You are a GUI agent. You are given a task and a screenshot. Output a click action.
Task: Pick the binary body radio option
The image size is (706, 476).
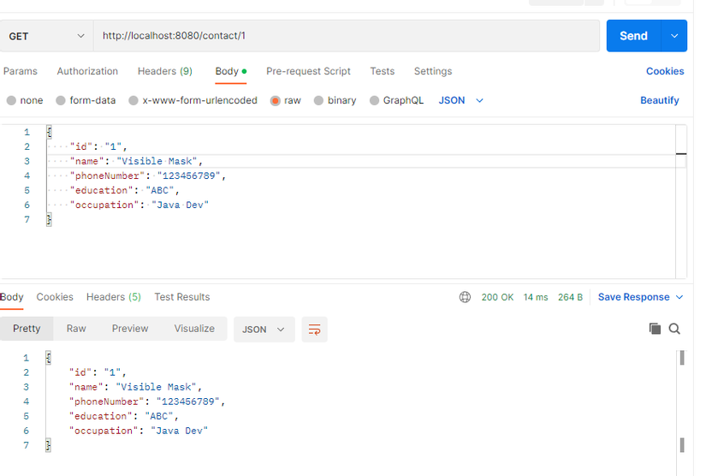click(318, 100)
